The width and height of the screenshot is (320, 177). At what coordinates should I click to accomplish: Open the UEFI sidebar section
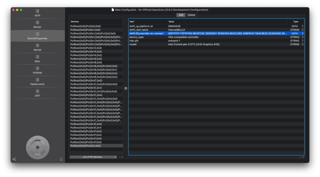(37, 93)
